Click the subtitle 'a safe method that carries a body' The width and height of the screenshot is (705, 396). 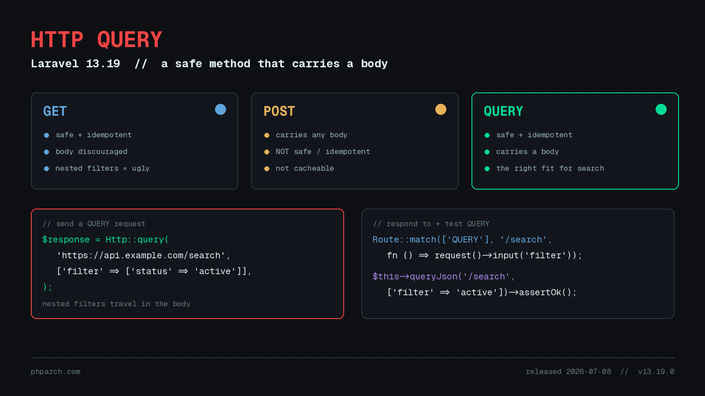click(275, 64)
